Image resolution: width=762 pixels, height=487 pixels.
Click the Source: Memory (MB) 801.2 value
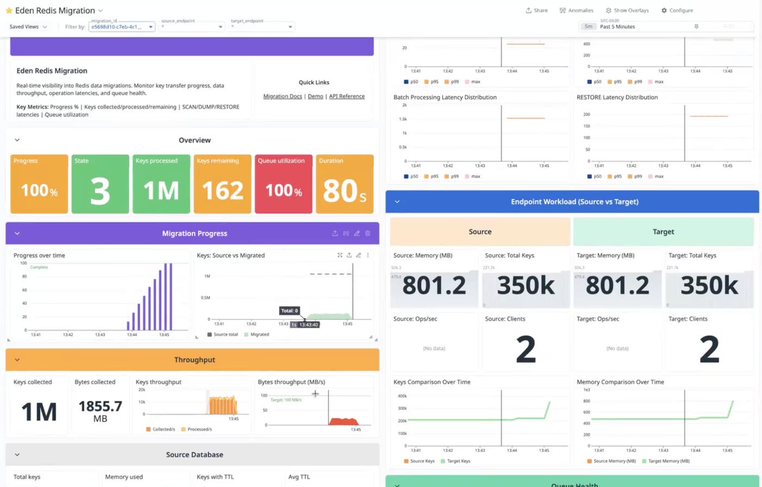point(434,286)
